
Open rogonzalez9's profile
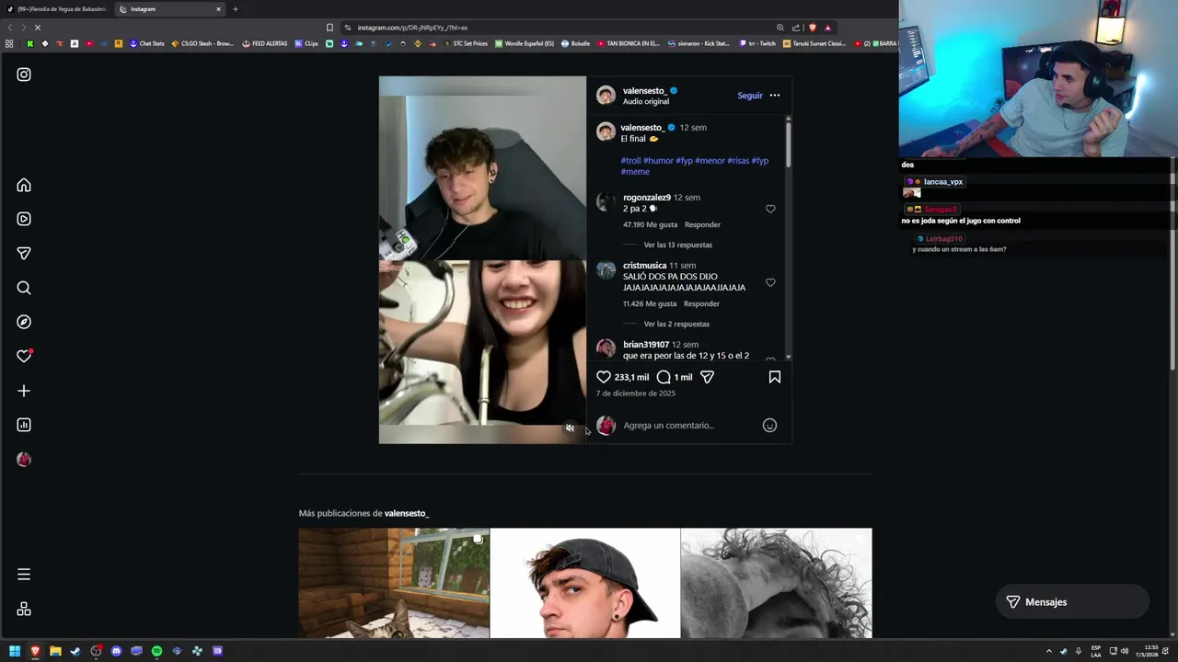click(x=646, y=198)
